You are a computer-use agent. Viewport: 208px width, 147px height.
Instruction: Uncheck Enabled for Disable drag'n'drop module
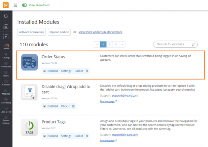44,106
